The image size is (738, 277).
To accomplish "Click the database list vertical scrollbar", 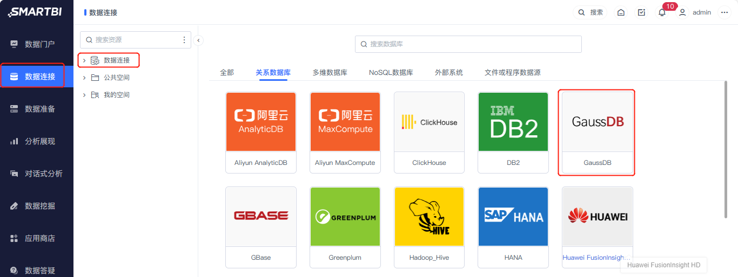I will coord(726,149).
